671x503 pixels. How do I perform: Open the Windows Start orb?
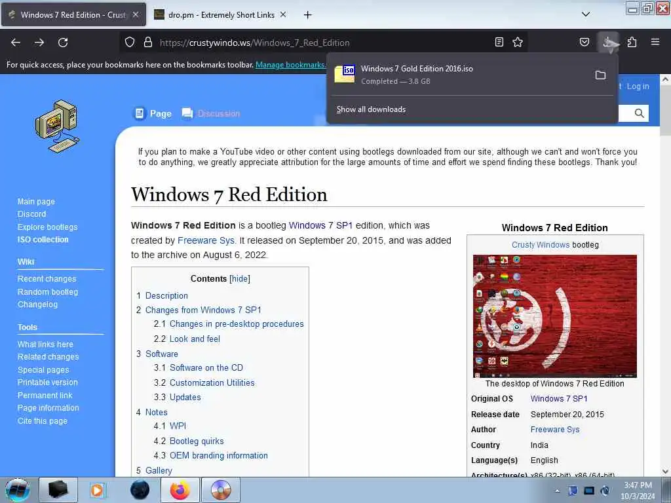click(x=18, y=490)
